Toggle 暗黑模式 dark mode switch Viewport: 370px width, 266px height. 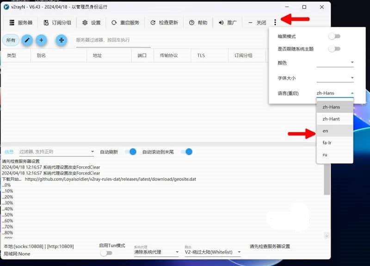pos(334,36)
